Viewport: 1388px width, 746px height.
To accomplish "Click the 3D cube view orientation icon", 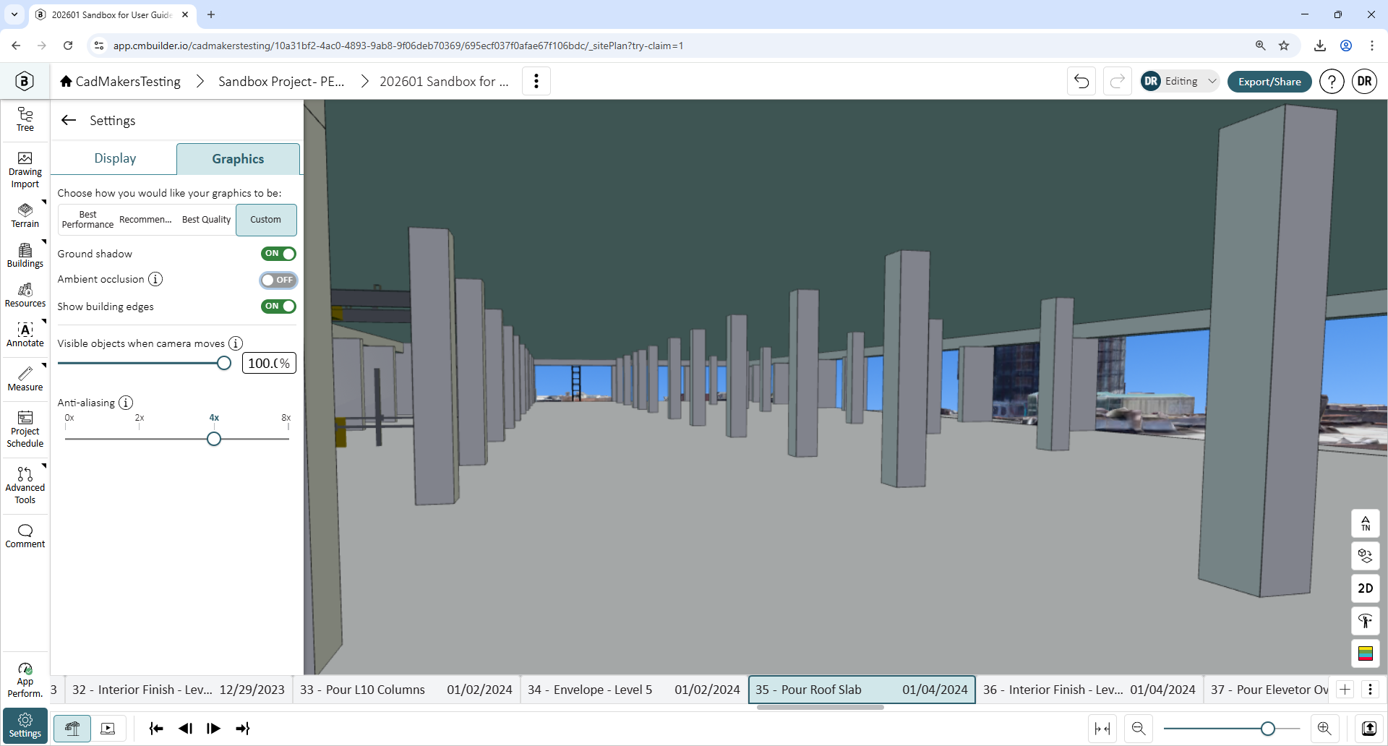I will click(1366, 556).
